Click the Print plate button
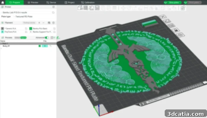Image resolution: width=207 pixels, height=118 pixels. click(194, 2)
